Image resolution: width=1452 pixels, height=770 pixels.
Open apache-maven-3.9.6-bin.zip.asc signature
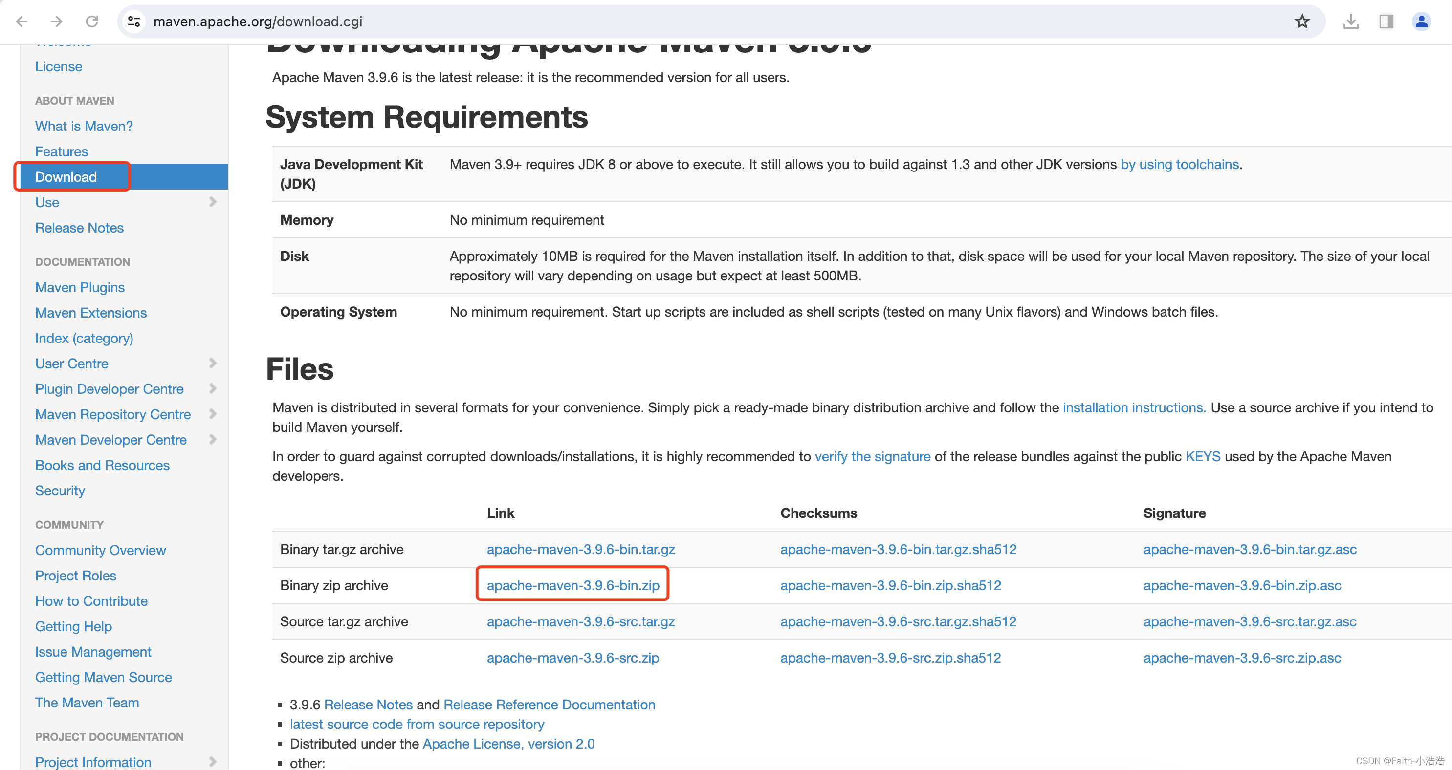1242,585
